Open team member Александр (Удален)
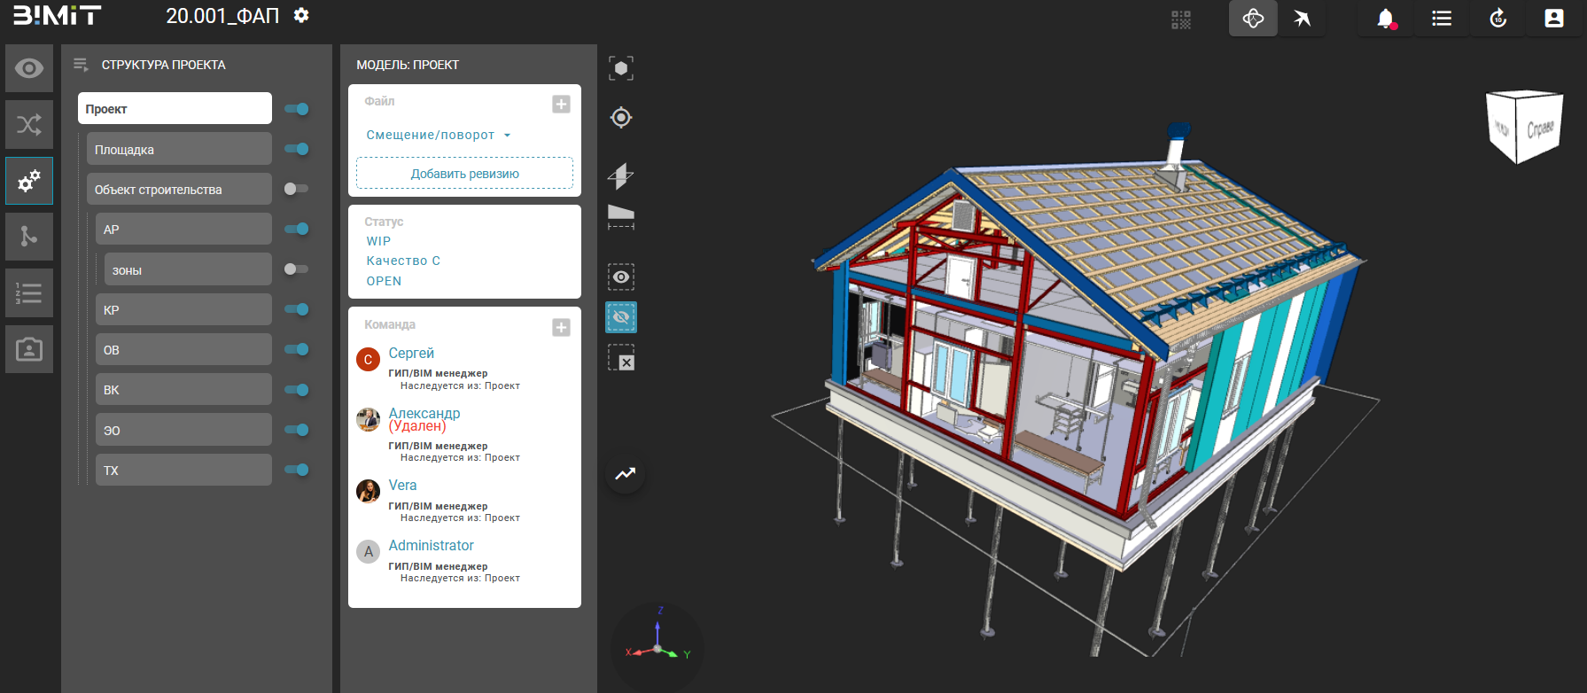 424,419
